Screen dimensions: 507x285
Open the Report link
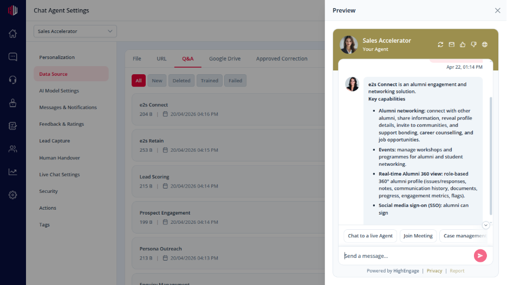pos(457,271)
